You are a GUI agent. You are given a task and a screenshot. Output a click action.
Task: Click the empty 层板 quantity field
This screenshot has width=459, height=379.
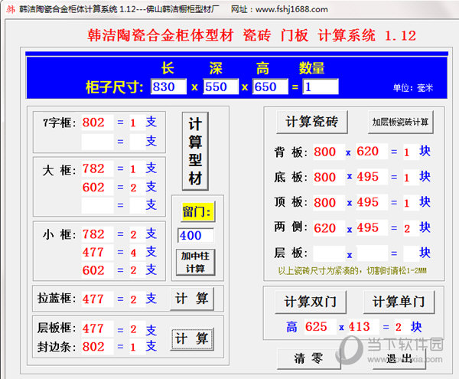(x=411, y=253)
